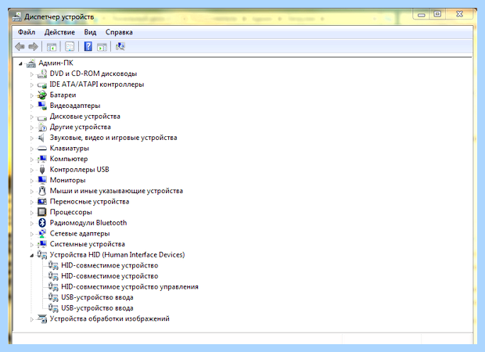Select HID-совместимое устройство управления
This screenshot has height=352, width=485.
click(x=130, y=287)
